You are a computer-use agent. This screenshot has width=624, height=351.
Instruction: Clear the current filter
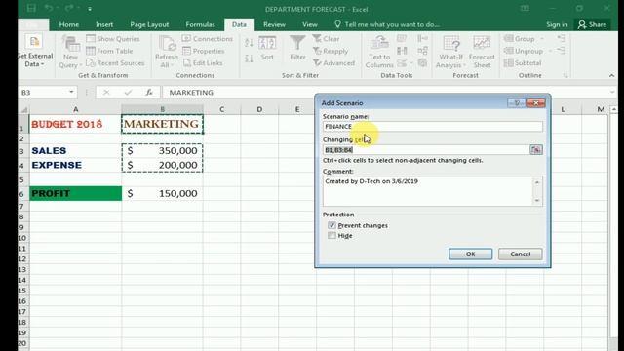tap(326, 39)
